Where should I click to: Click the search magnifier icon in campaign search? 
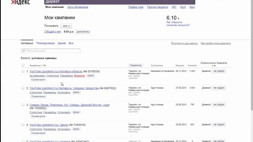[24, 51]
